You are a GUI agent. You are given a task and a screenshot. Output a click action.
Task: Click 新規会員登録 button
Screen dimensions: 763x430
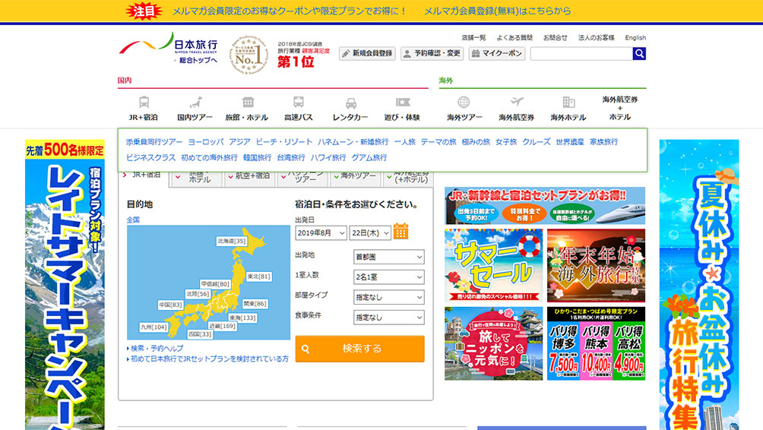(367, 53)
